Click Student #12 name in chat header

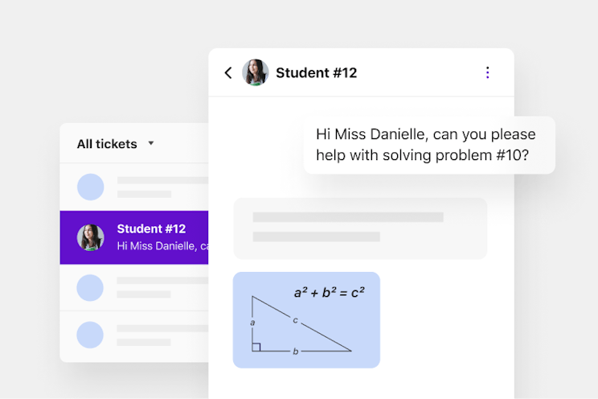(x=316, y=73)
